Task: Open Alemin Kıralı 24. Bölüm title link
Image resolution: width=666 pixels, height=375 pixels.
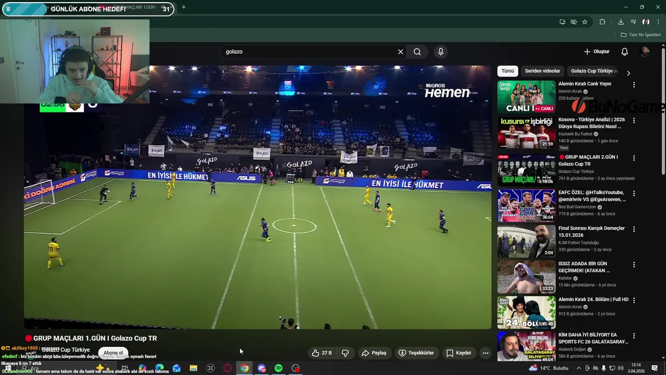Action: [593, 299]
